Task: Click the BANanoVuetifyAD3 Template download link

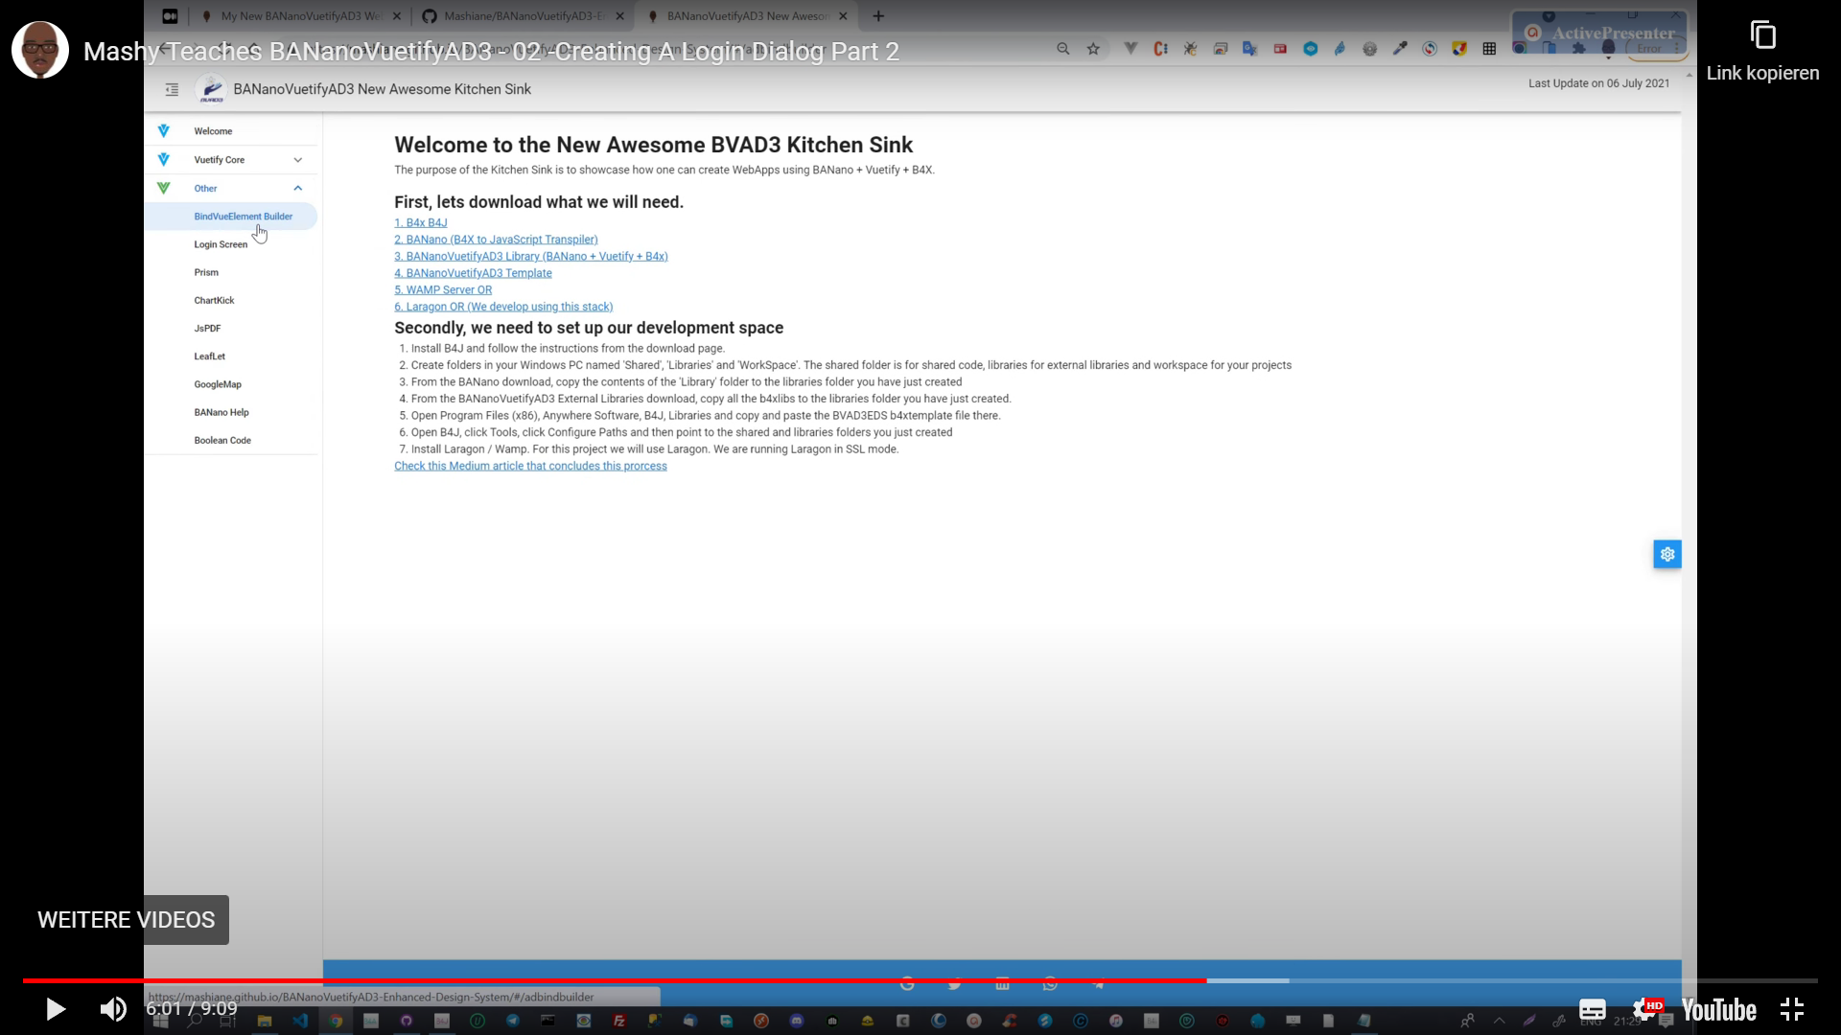Action: click(x=473, y=273)
